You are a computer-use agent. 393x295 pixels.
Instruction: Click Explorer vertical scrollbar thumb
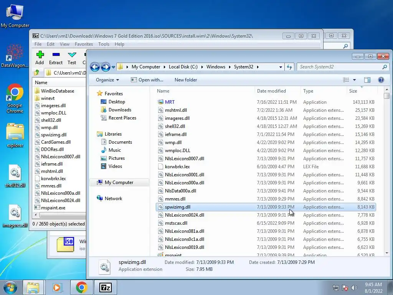pos(387,96)
